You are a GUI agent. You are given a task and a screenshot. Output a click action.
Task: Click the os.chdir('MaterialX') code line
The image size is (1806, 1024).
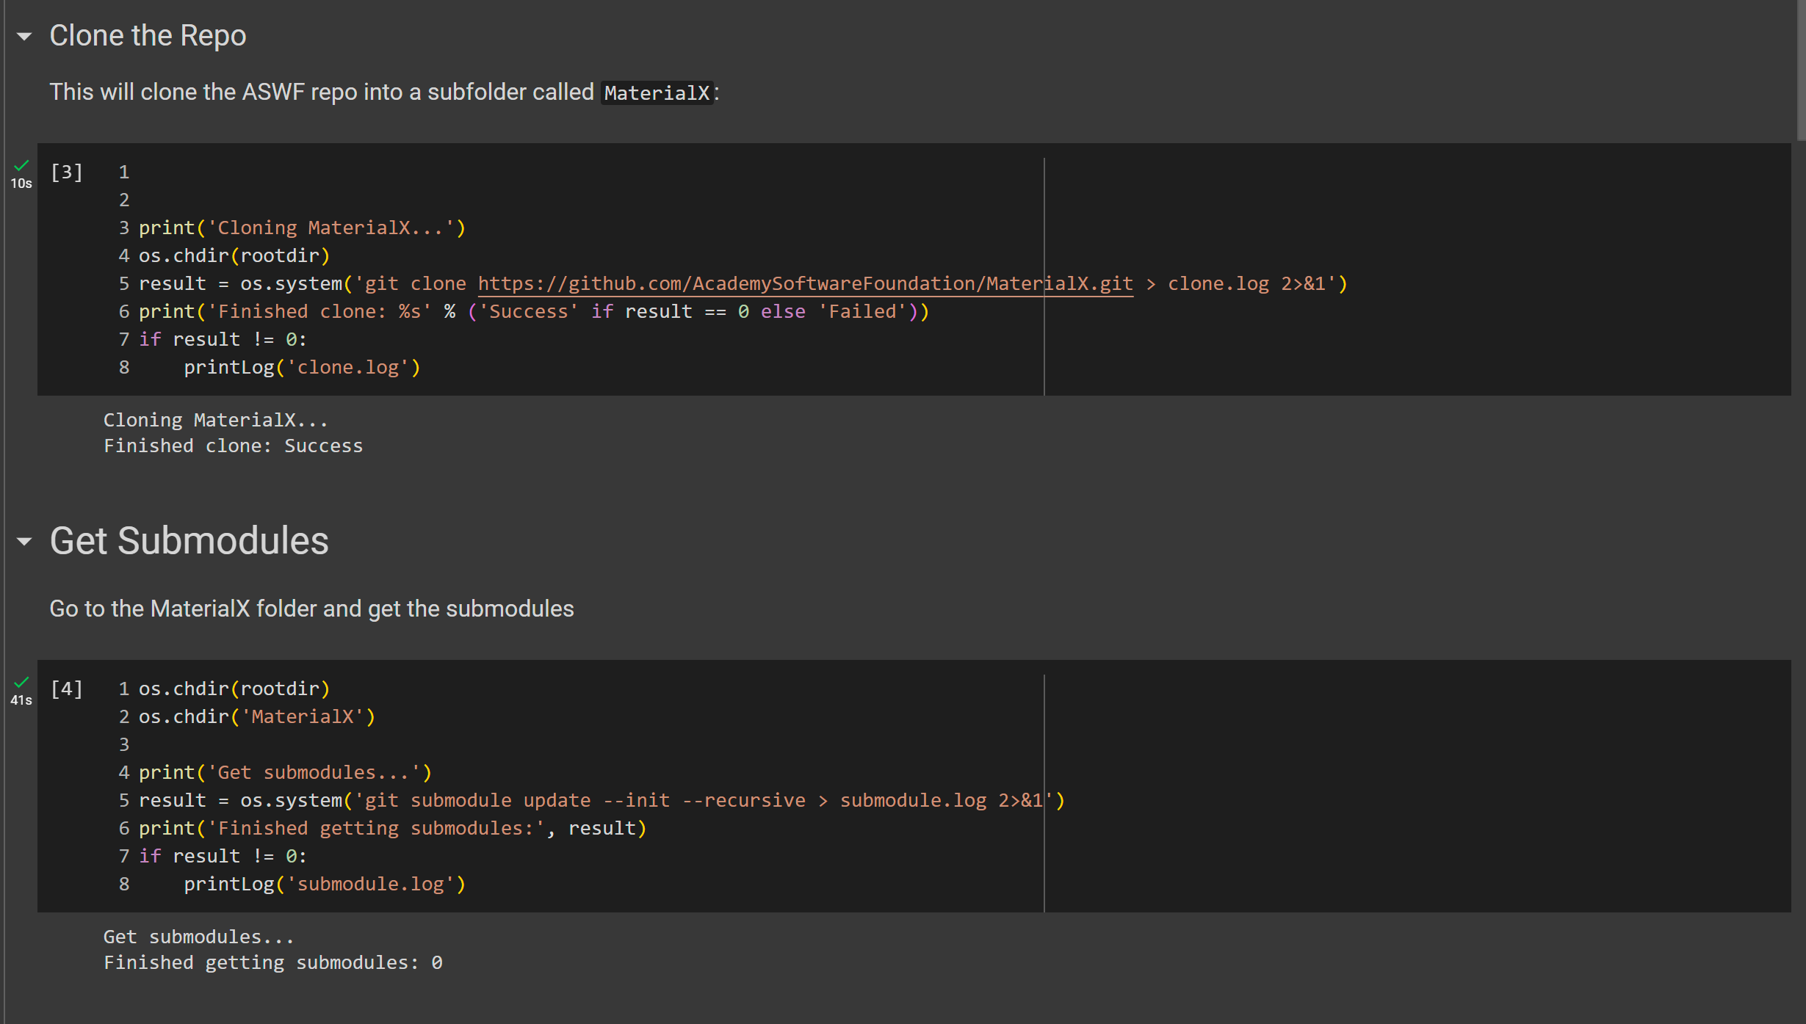click(257, 717)
